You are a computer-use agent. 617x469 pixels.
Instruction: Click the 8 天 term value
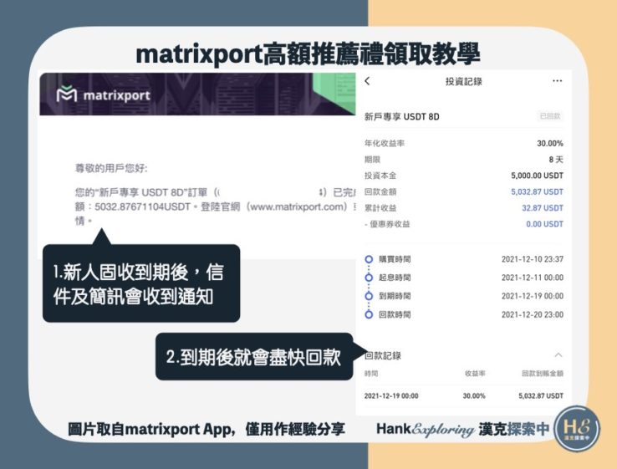coord(556,160)
